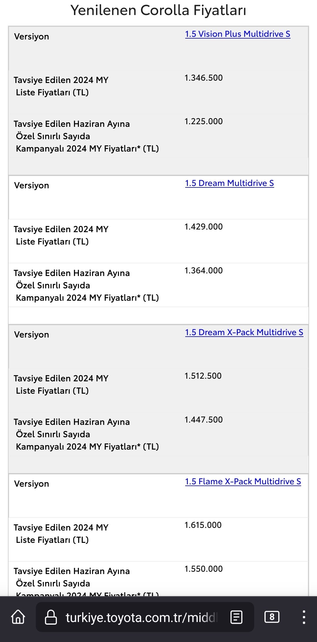Open 1.5 Dream Multidrive S link
The width and height of the screenshot is (317, 642).
tap(230, 183)
